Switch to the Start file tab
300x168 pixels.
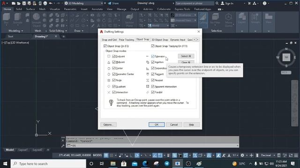(x=10, y=36)
